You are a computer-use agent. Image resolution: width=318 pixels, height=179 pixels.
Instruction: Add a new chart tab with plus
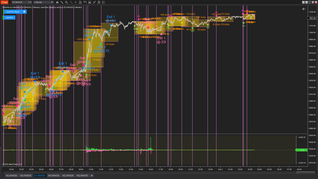tap(92, 175)
